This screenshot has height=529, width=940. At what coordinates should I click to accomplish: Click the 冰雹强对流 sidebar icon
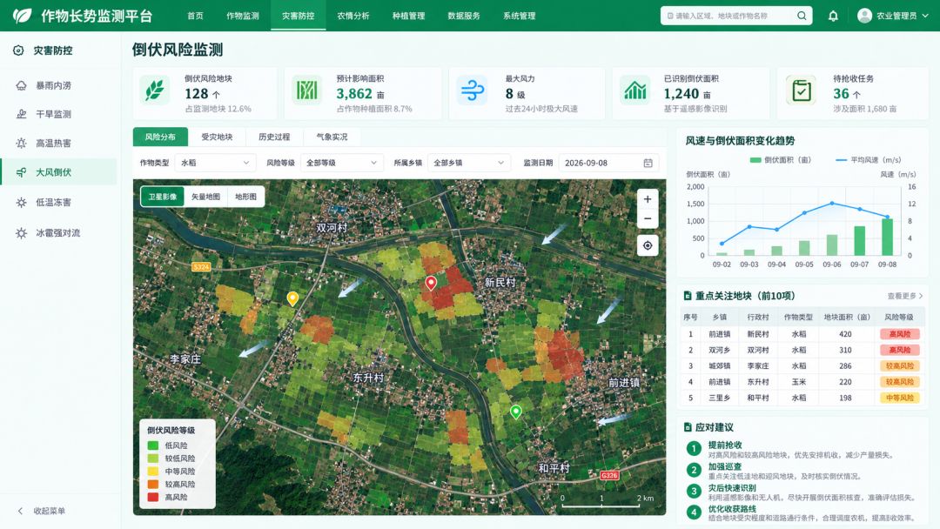coord(22,233)
